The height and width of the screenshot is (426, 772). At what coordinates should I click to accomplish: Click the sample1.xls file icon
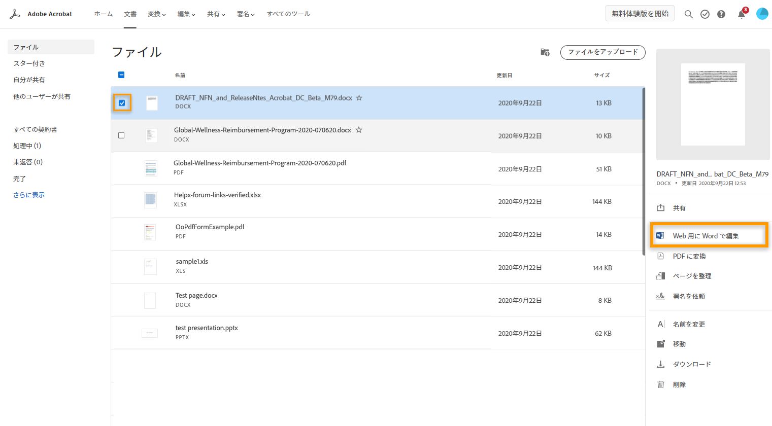point(150,266)
